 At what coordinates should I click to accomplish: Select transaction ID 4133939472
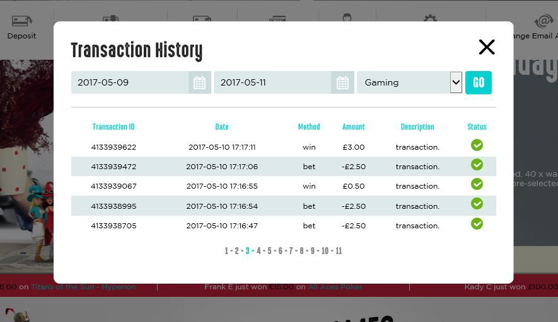coord(113,167)
